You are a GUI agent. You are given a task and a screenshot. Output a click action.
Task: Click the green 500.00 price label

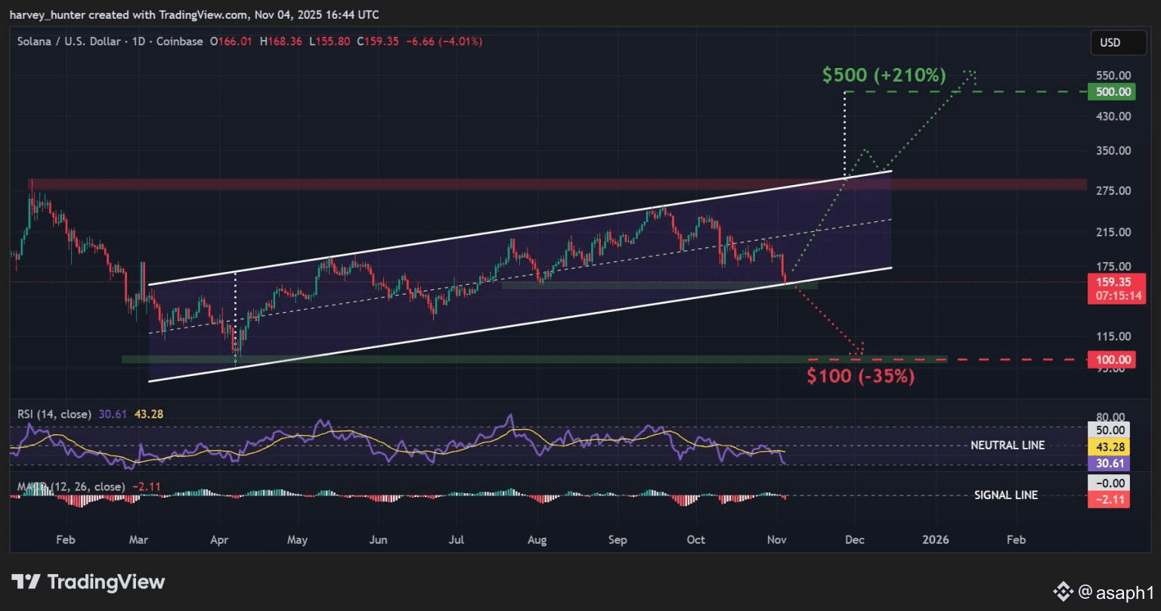point(1109,92)
